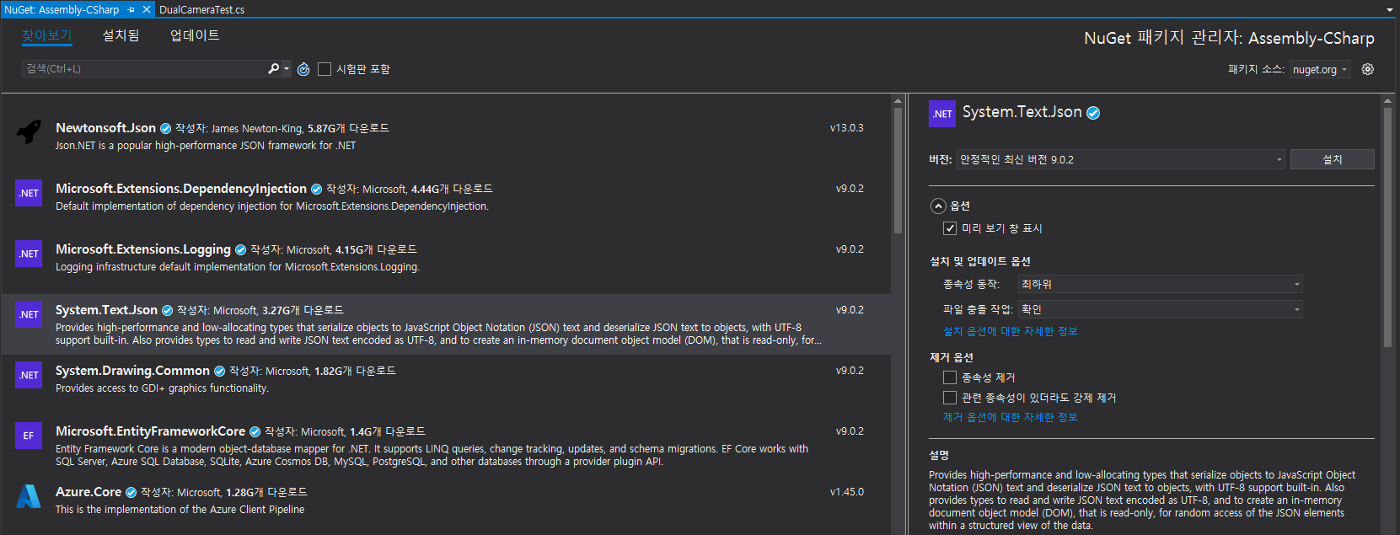Click verified badge beside Microsoft.Extensions.Logging
This screenshot has height=535, width=1400.
point(240,250)
